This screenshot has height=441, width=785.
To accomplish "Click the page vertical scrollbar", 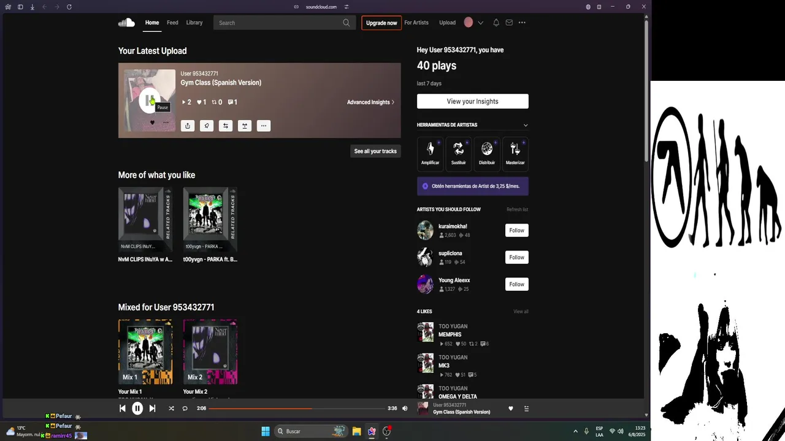I will [x=646, y=91].
